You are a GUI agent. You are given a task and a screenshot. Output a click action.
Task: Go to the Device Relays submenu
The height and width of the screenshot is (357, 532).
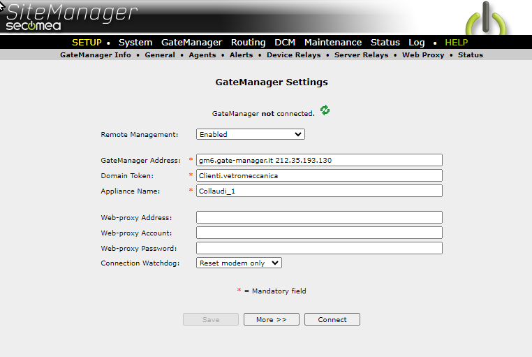tap(293, 55)
